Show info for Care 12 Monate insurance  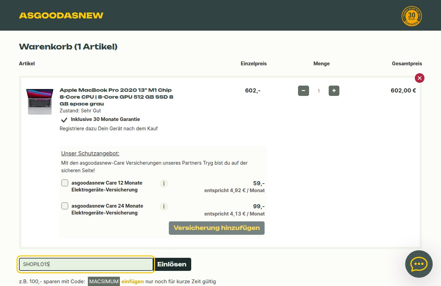tap(164, 184)
